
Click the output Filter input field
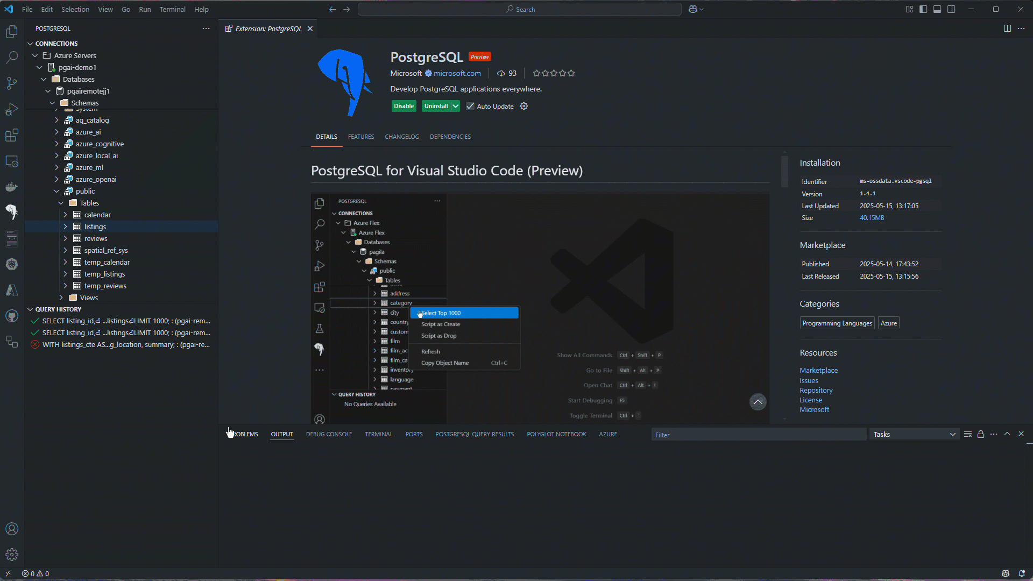pos(758,435)
